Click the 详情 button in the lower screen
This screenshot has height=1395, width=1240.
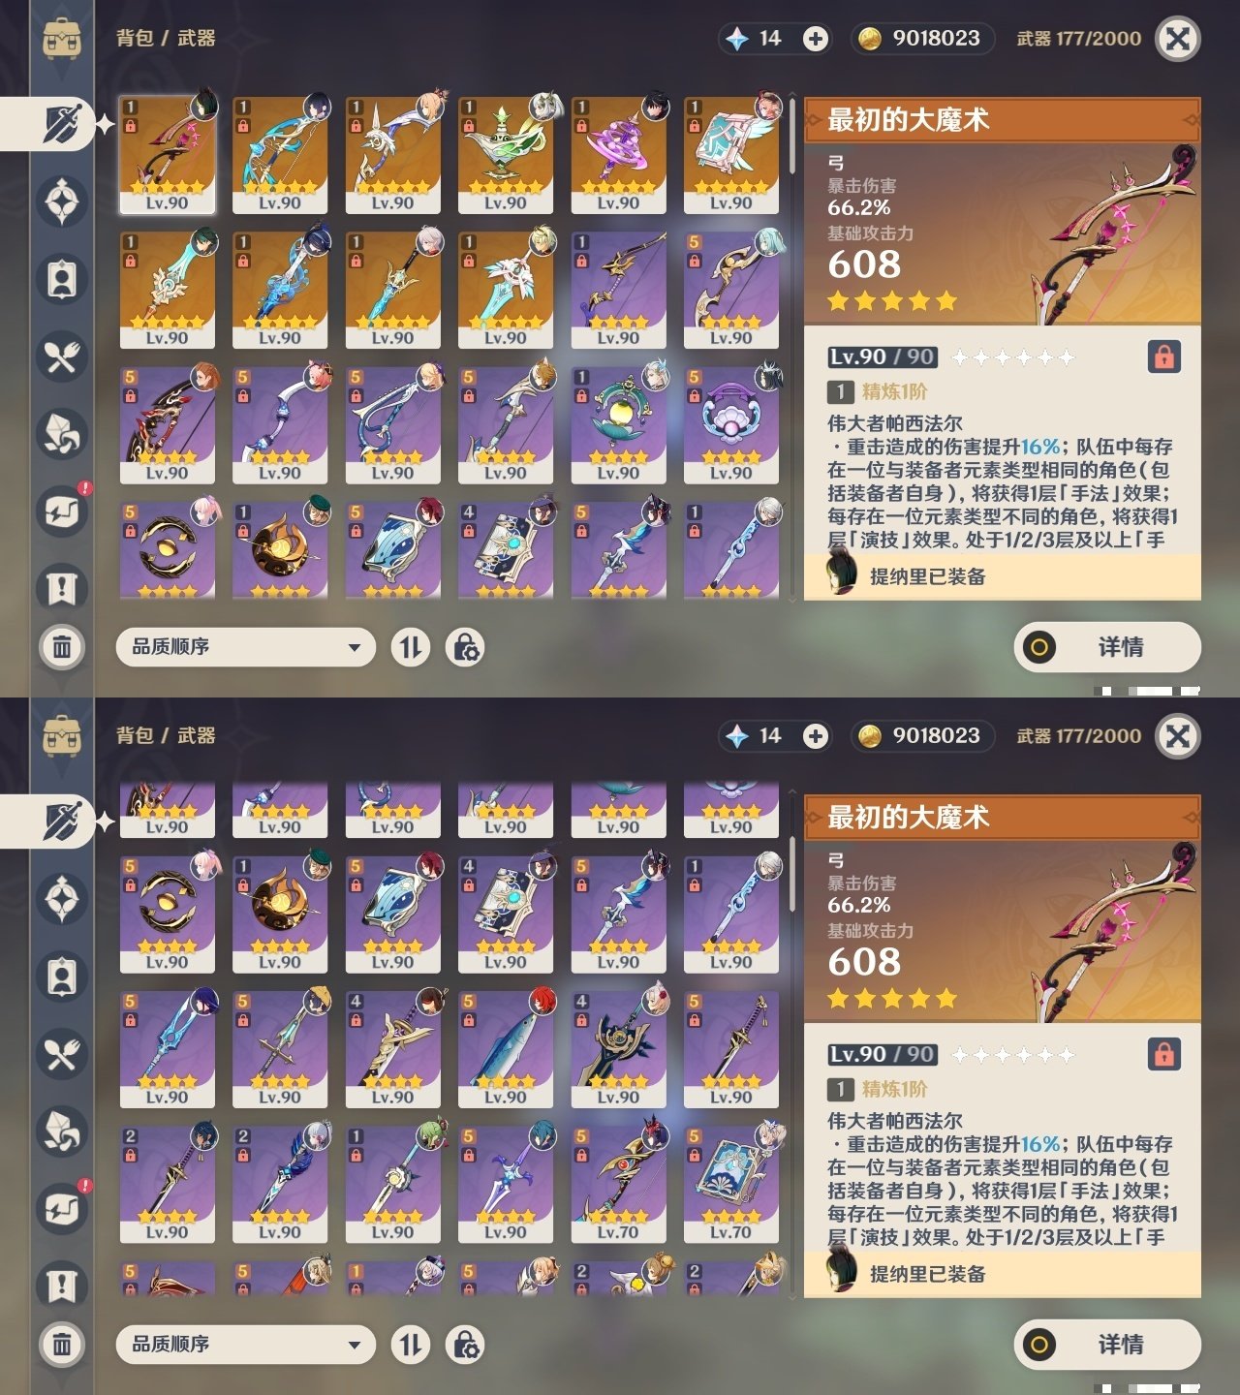pos(1107,1345)
